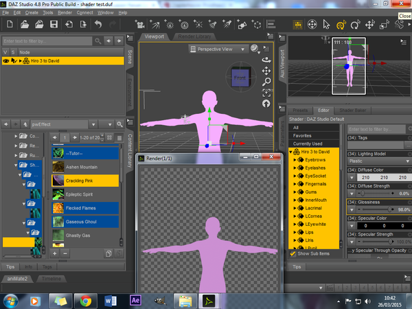Open Diffuse Color options arrow
Screen dimensions: 412x309
(352, 178)
